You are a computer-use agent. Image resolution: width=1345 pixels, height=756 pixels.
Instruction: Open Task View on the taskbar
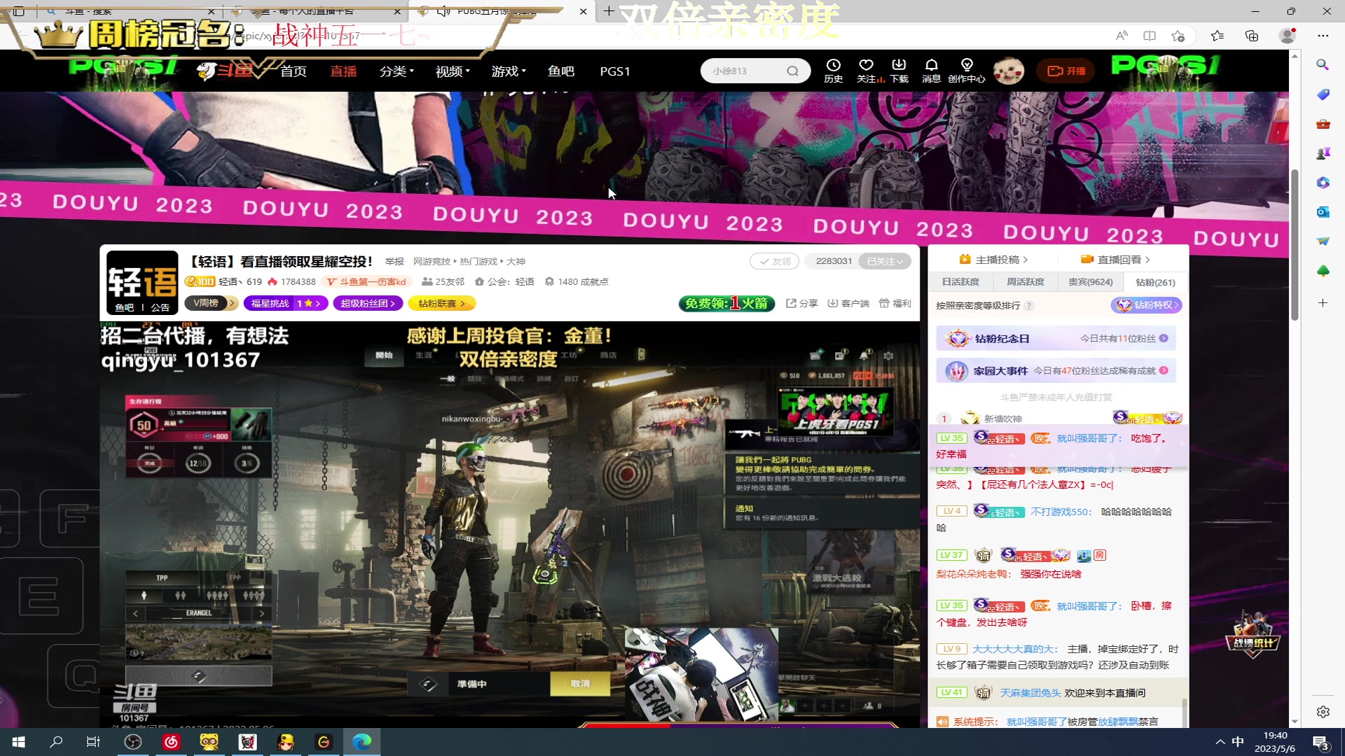click(92, 742)
